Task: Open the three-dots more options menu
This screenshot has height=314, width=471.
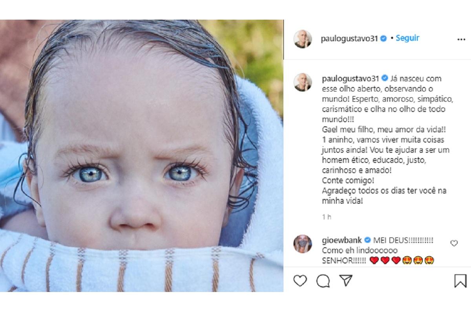Action: tap(462, 40)
